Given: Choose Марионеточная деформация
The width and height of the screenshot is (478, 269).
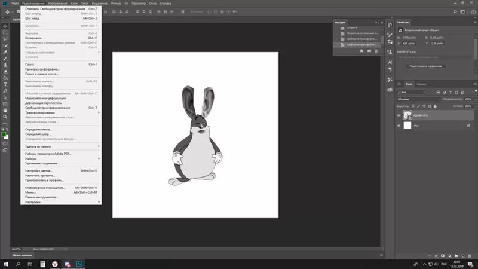Looking at the screenshot, I should click(x=61, y=98).
